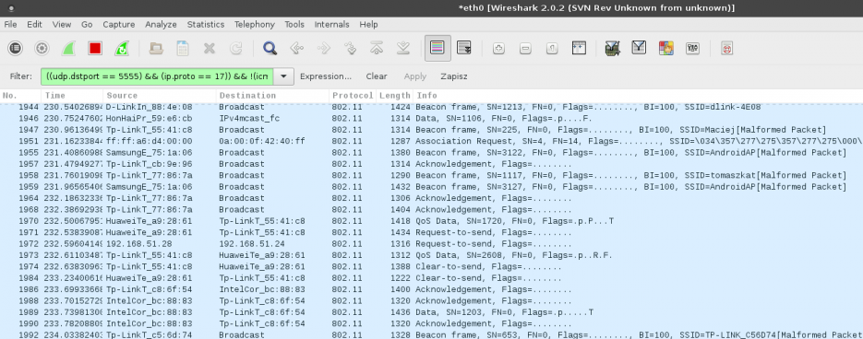The image size is (863, 339).
Task: Start a new capture (green shark fin)
Action: coord(68,48)
